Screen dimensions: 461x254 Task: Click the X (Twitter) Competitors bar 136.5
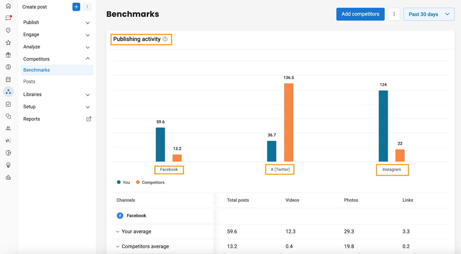click(x=289, y=122)
